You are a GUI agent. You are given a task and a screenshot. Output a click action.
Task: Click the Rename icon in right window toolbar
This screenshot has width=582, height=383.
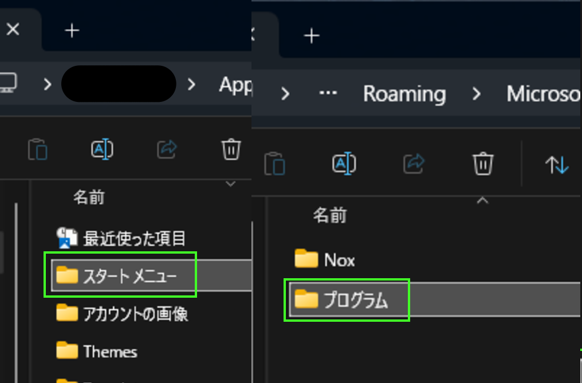(x=344, y=163)
